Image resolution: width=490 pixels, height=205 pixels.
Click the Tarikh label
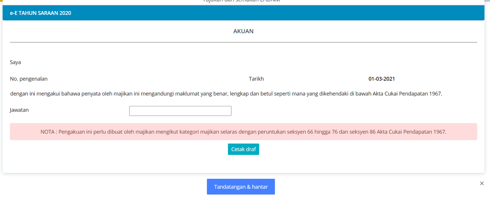tap(256, 79)
